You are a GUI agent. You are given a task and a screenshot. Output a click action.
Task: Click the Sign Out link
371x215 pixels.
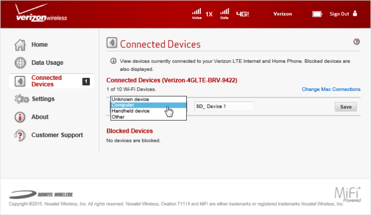pos(340,14)
